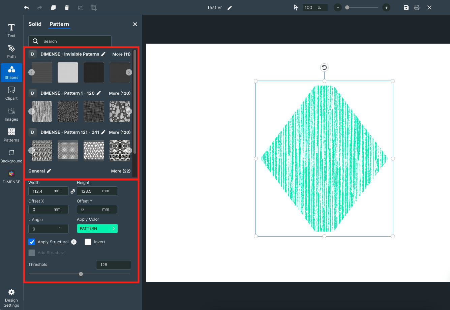Select the diagonal lines pattern thumbnail

click(x=68, y=111)
